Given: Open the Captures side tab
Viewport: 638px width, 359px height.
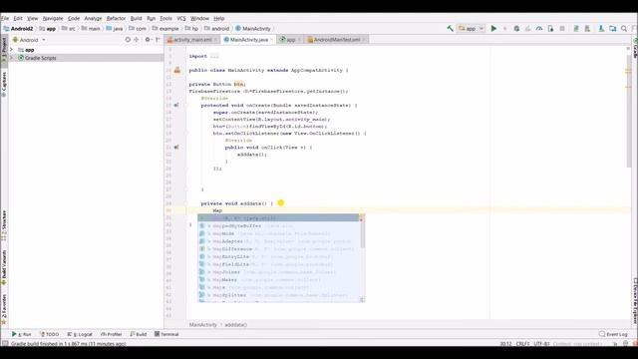Looking at the screenshot, I should click(4, 84).
